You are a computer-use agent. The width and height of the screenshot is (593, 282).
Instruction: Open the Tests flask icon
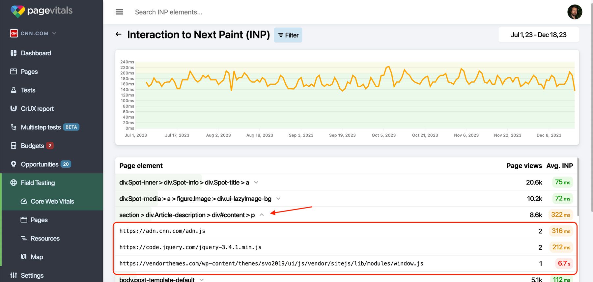point(14,90)
